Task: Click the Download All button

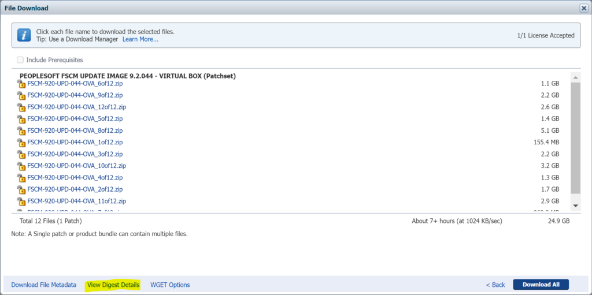Action: tap(541, 285)
